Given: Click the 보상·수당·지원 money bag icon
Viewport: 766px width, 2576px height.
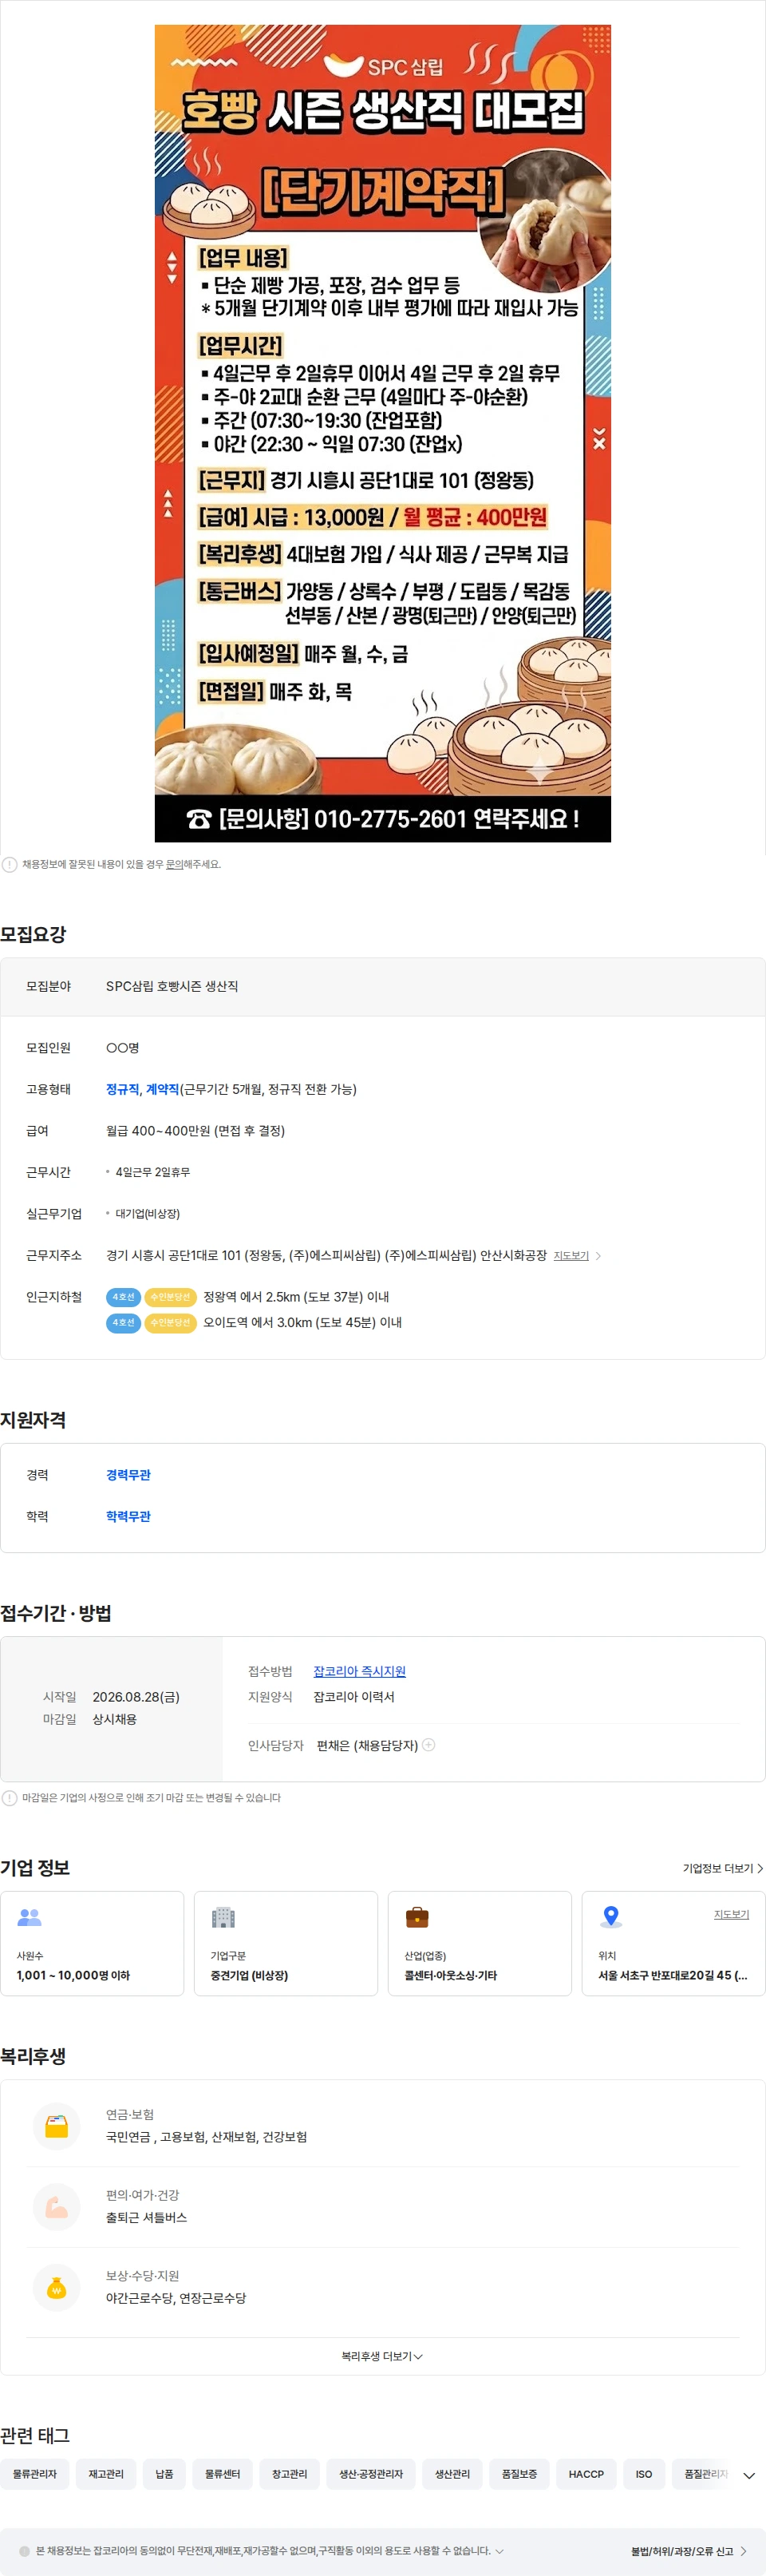Looking at the screenshot, I should coord(57,2287).
